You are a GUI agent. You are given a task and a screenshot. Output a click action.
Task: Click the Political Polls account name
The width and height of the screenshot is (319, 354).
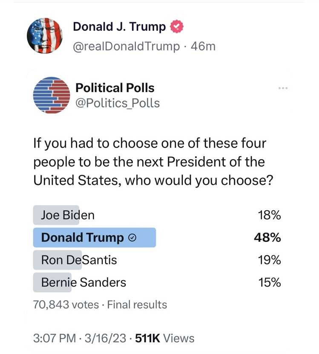pyautogui.click(x=115, y=88)
